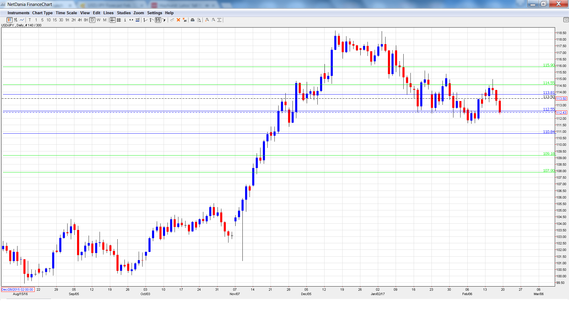Click the zoom out magnifier icon
The image size is (569, 320).
point(213,20)
